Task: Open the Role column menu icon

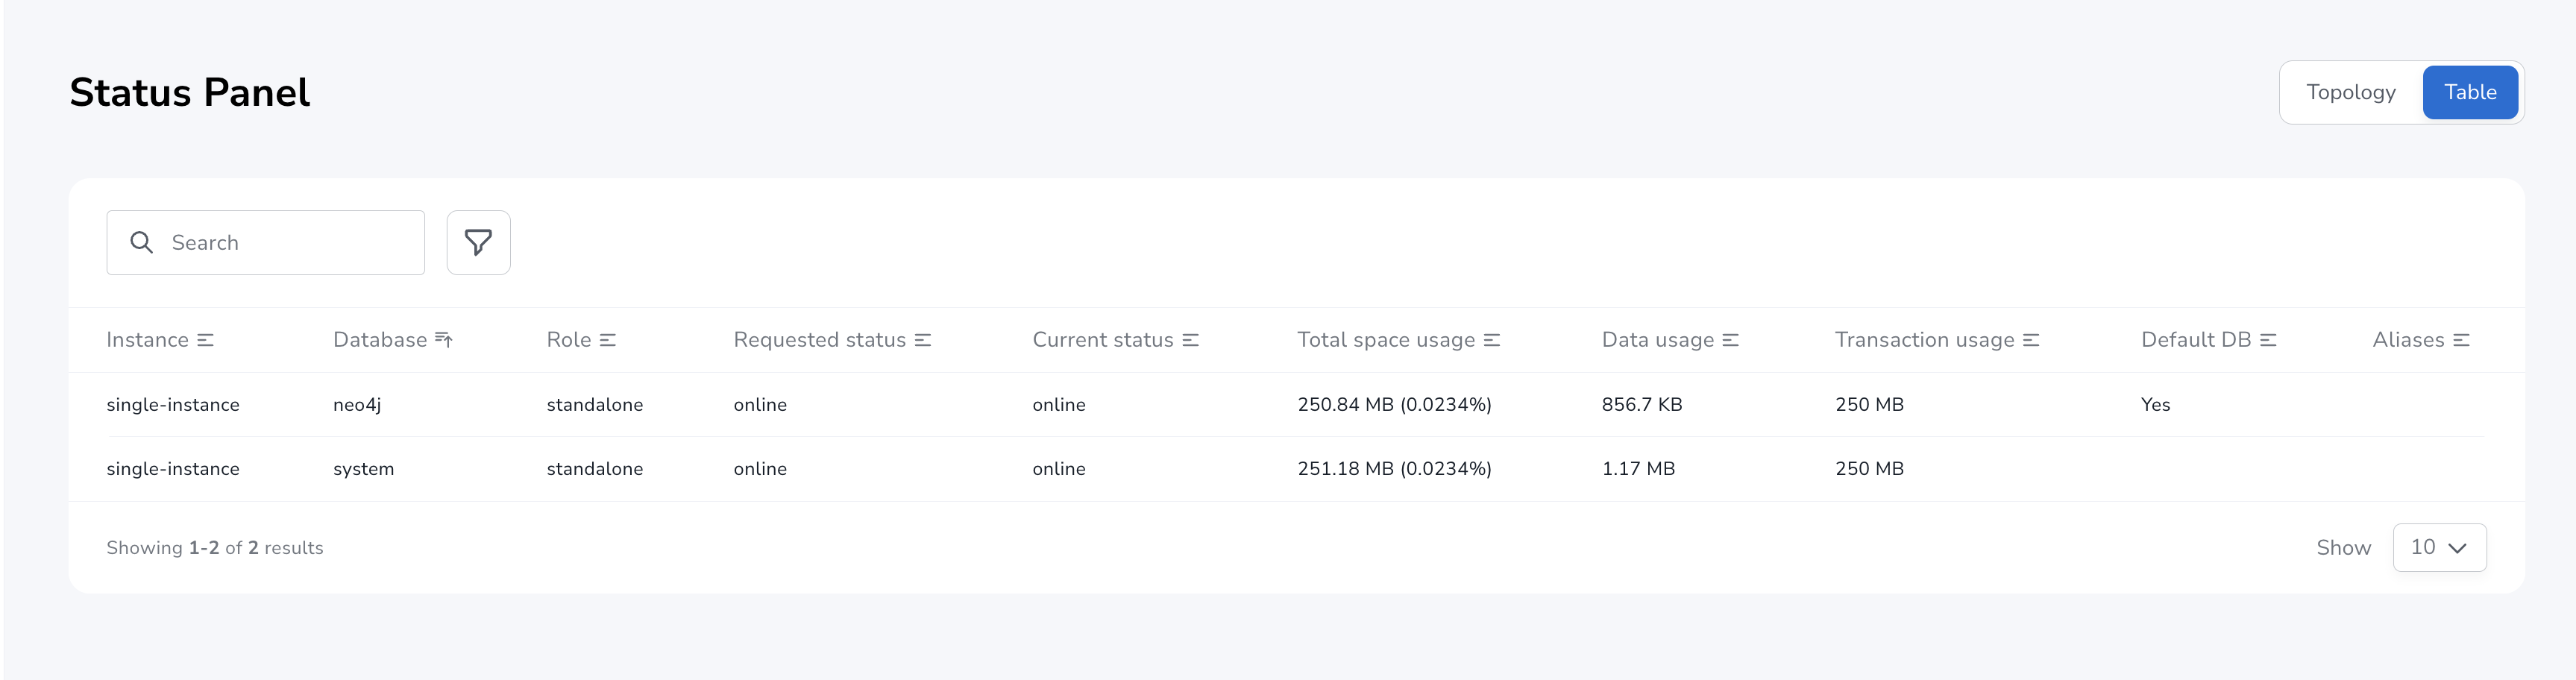Action: (x=608, y=340)
